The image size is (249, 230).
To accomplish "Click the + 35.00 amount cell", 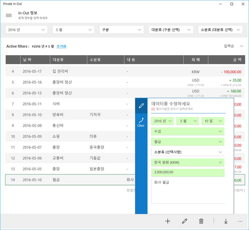I will 235,80.
